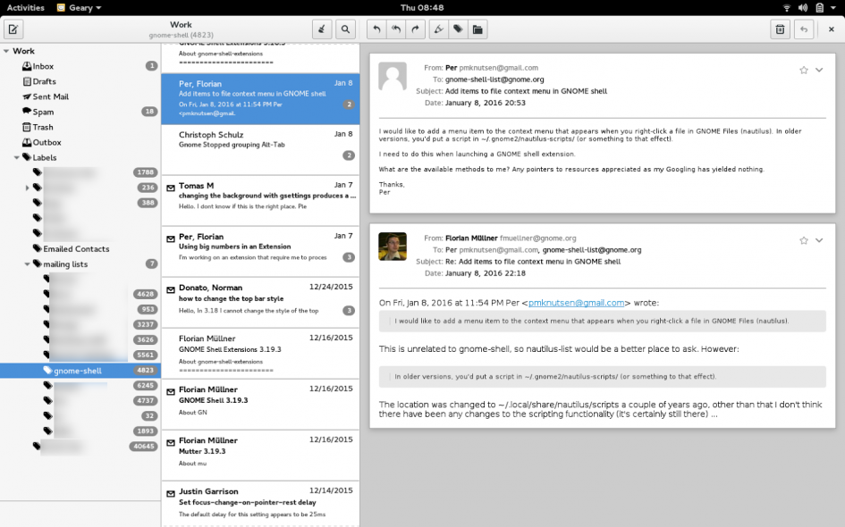The height and width of the screenshot is (527, 845).
Task: Click the clock in the top bar
Action: 422,6
